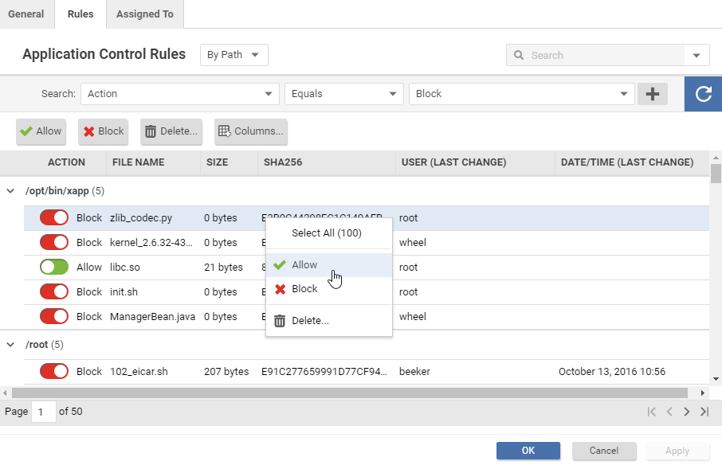Click the Delete toolbar button
Screen dimensions: 722x469
pyautogui.click(x=171, y=131)
